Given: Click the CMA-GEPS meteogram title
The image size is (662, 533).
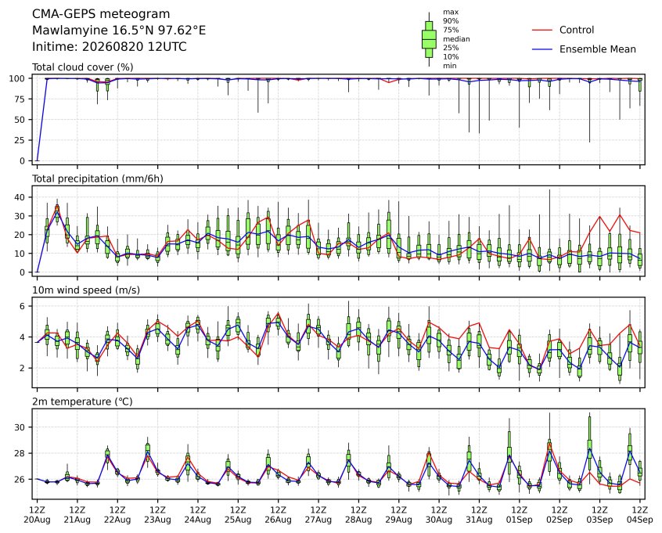Looking at the screenshot, I should 101,14.
